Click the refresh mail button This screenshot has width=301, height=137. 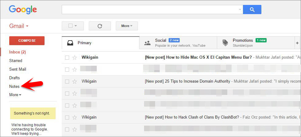[100, 26]
